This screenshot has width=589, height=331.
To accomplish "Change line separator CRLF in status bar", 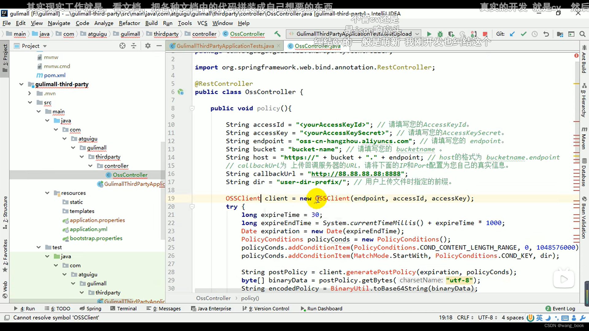I will (x=465, y=318).
